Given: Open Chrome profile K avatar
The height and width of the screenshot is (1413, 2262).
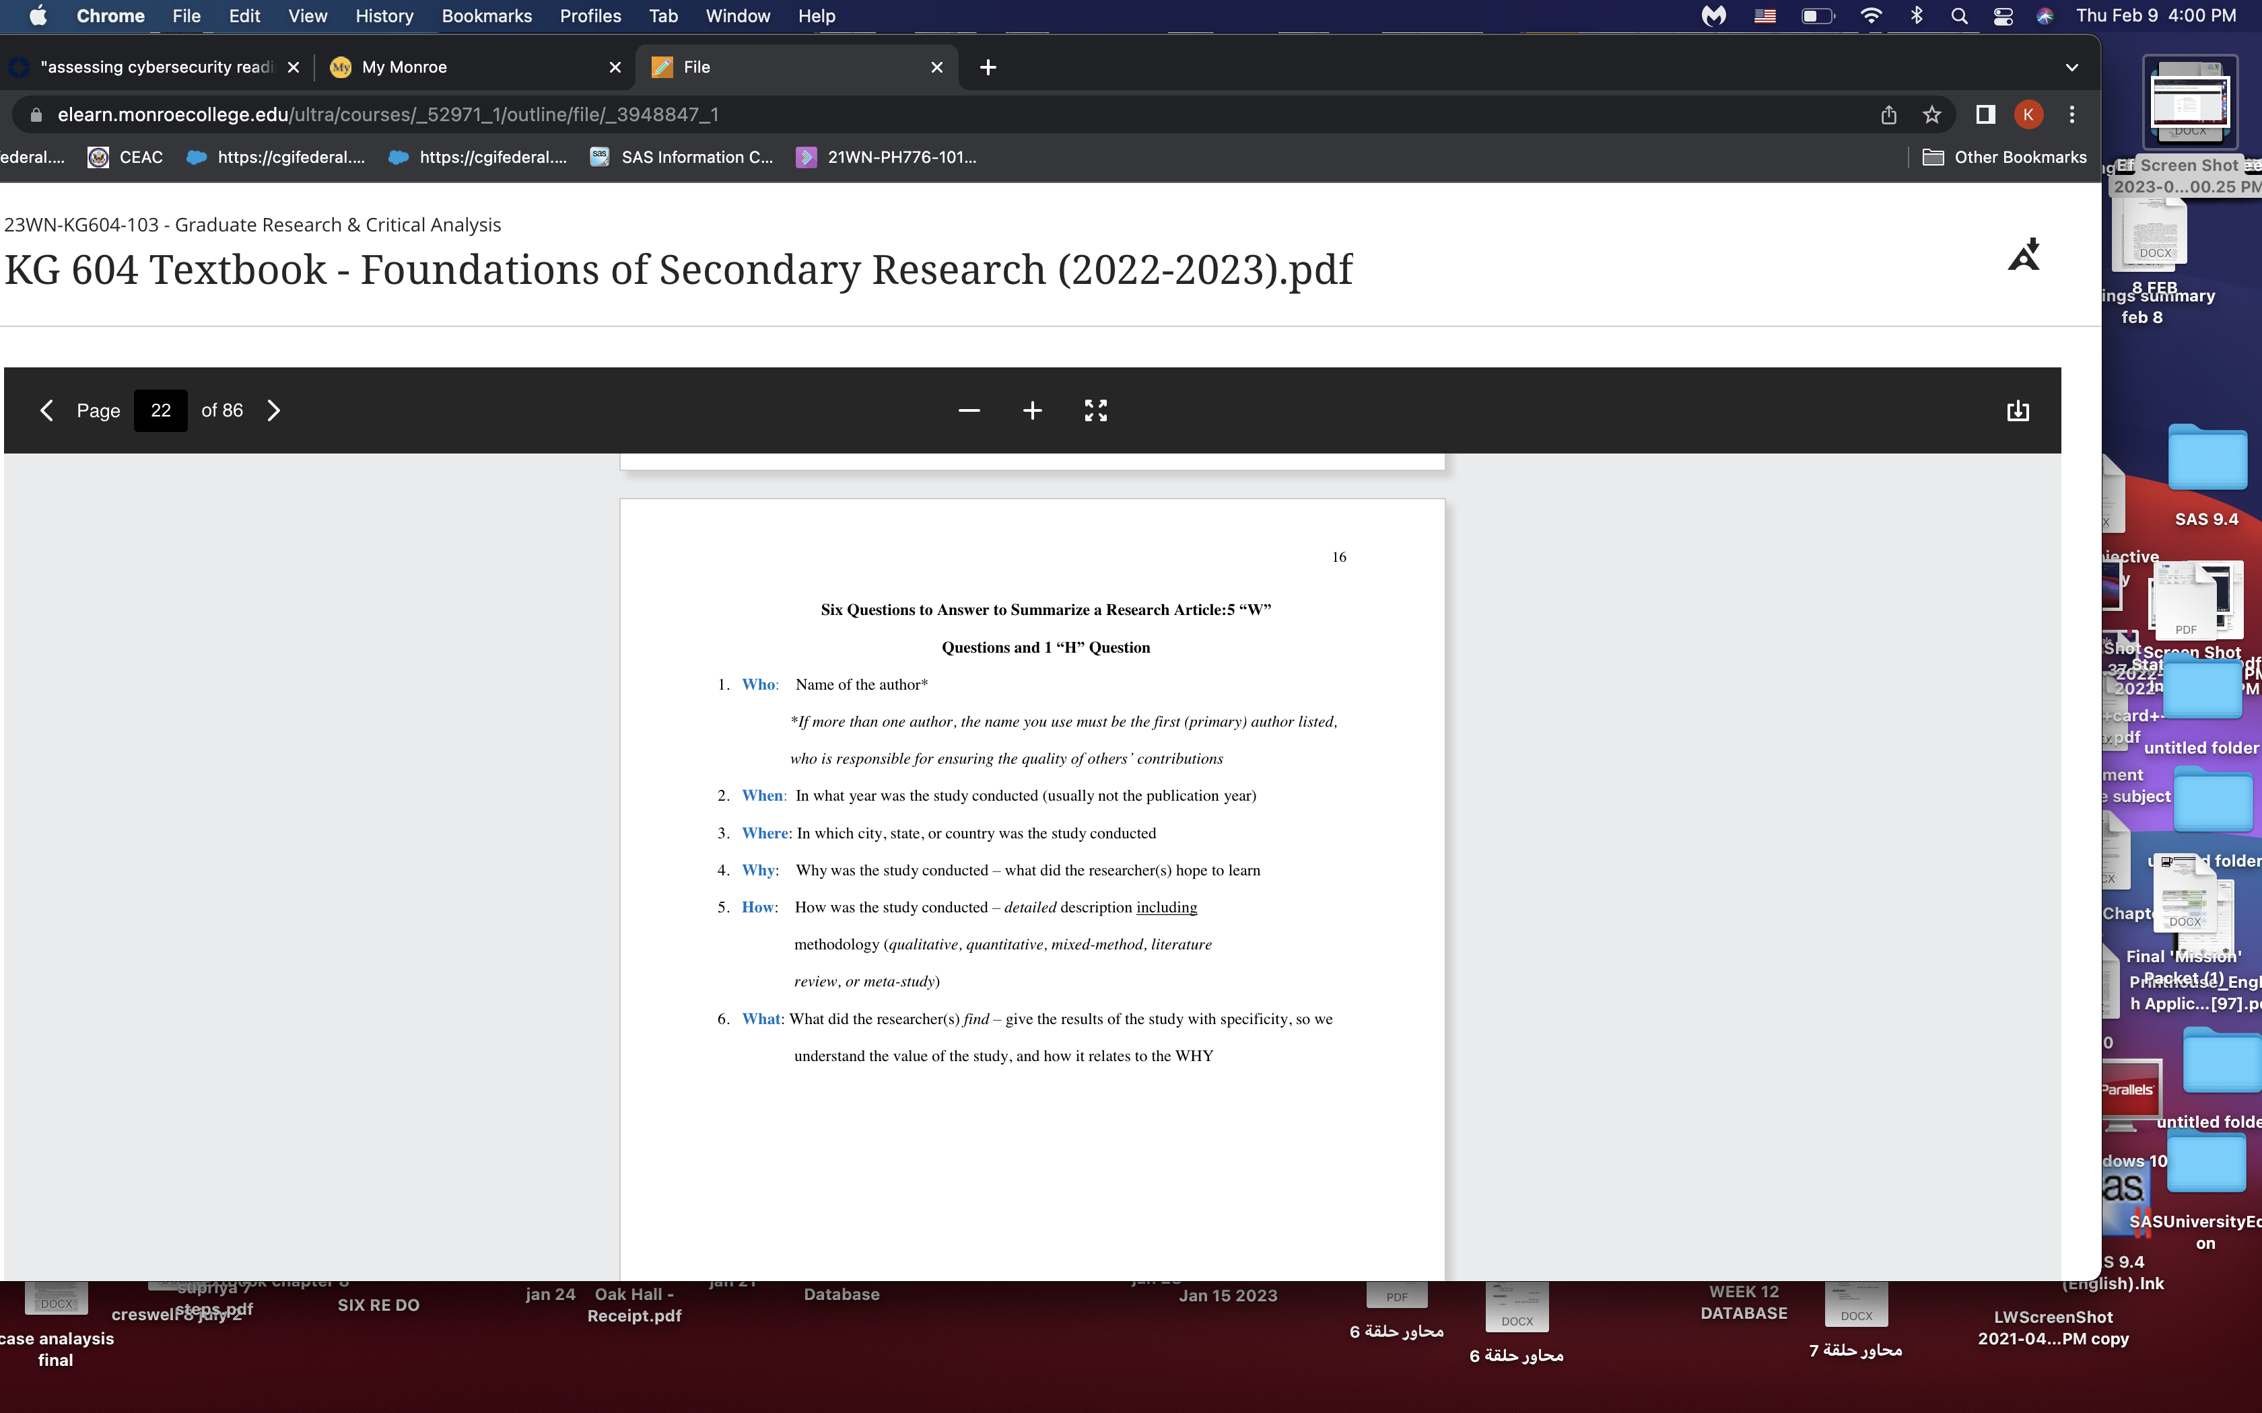Looking at the screenshot, I should 2028,115.
